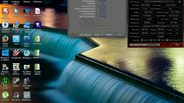This screenshot has height=103, width=184.
Task: Open the AMD Radeon HD 7560D dropdown
Action: pos(144,45)
